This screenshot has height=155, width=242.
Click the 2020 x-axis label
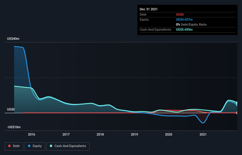coord(169,134)
